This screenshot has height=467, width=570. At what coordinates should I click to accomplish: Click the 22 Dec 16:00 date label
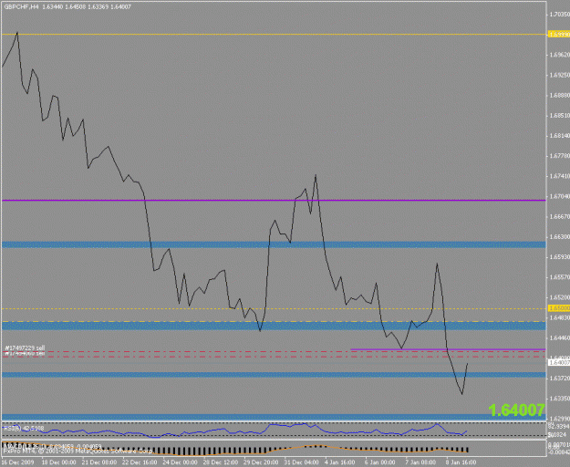point(140,462)
